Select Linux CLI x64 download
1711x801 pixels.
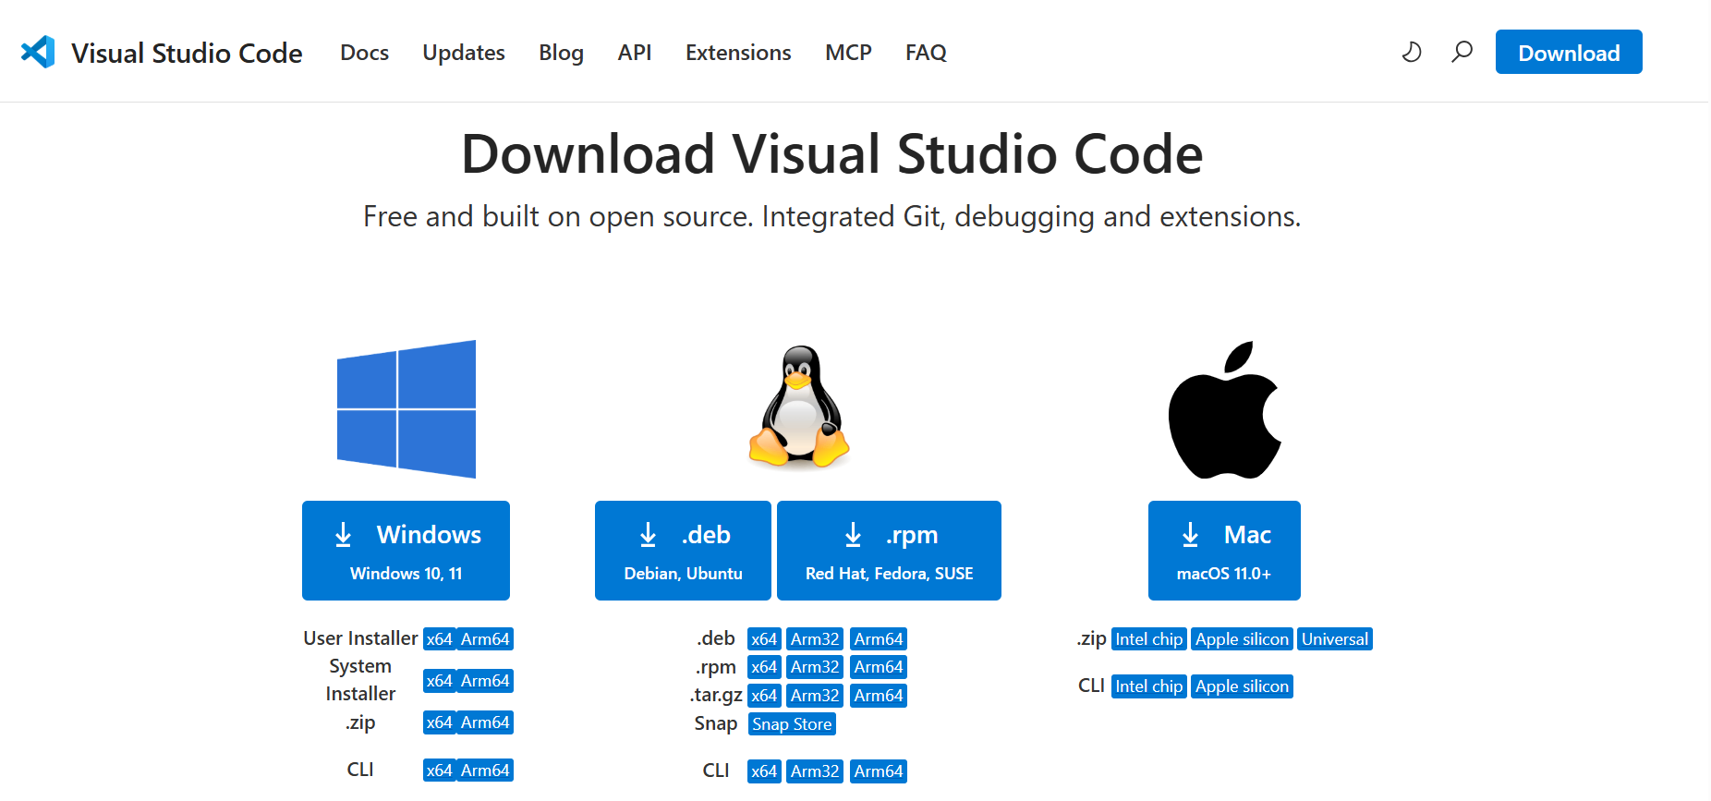click(x=764, y=771)
